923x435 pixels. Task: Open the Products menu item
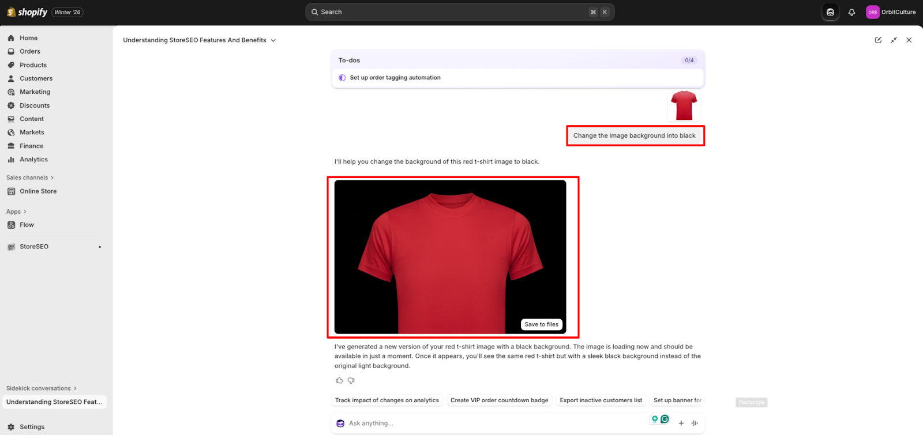(33, 65)
